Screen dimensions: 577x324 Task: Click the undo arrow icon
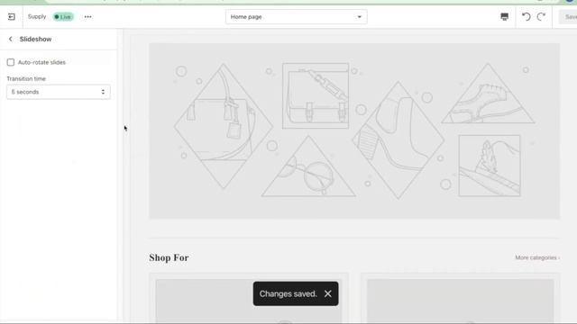tap(526, 17)
